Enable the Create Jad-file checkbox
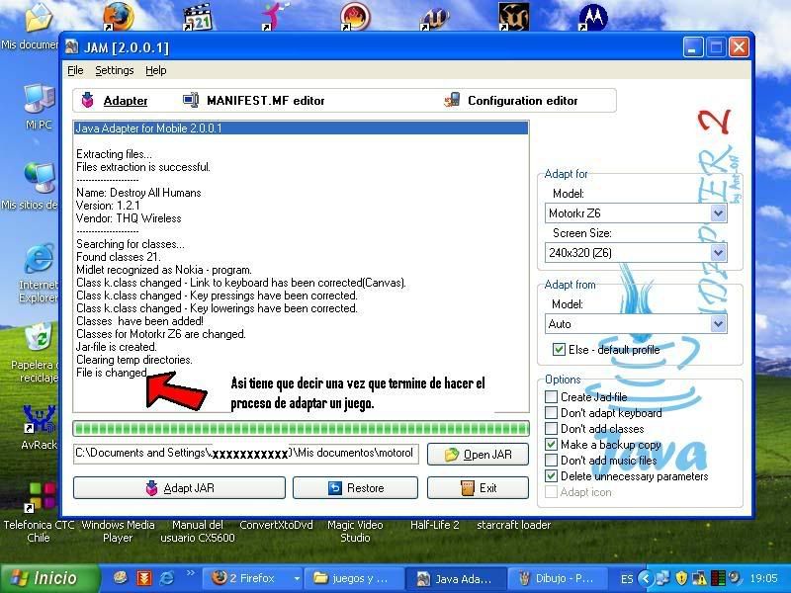 (x=552, y=397)
